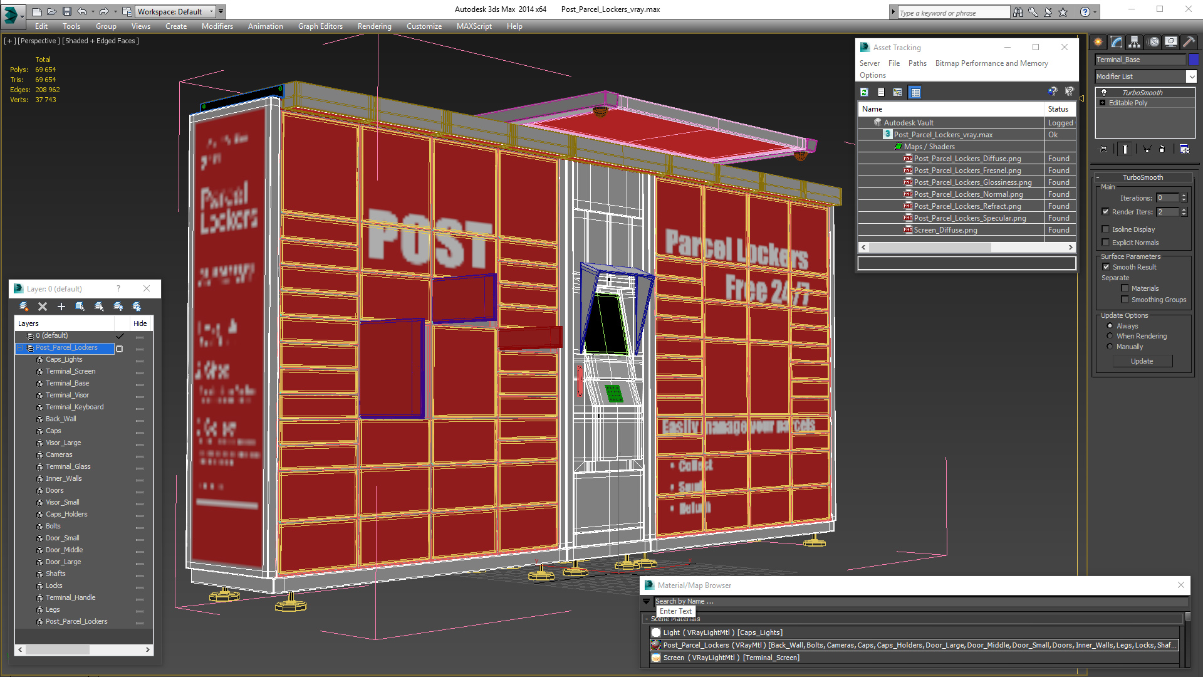Toggle Show End Result icon
The height and width of the screenshot is (677, 1203).
[x=1125, y=149]
